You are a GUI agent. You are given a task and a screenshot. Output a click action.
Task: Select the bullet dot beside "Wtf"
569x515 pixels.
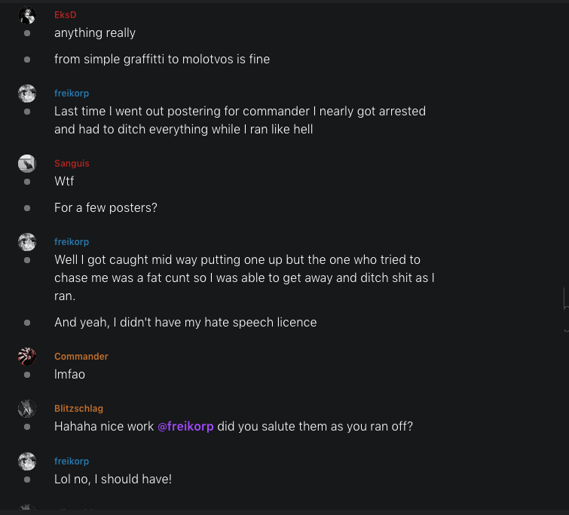[27, 182]
